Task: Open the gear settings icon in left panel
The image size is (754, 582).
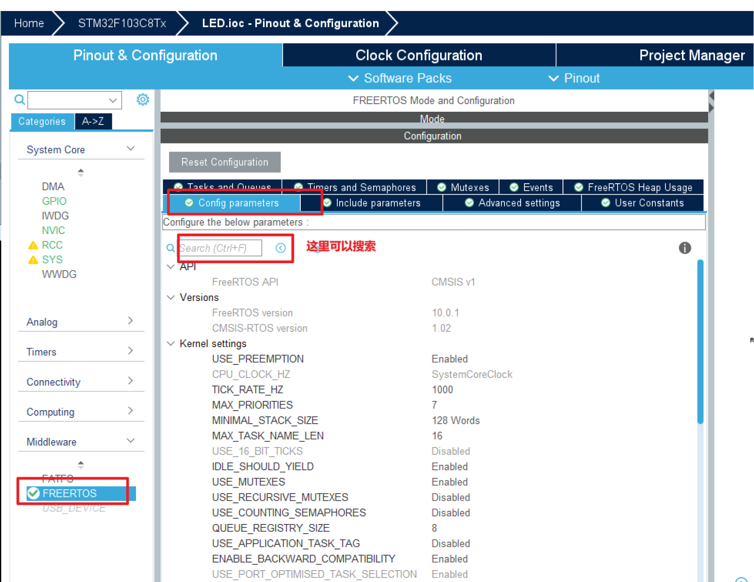Action: click(143, 99)
